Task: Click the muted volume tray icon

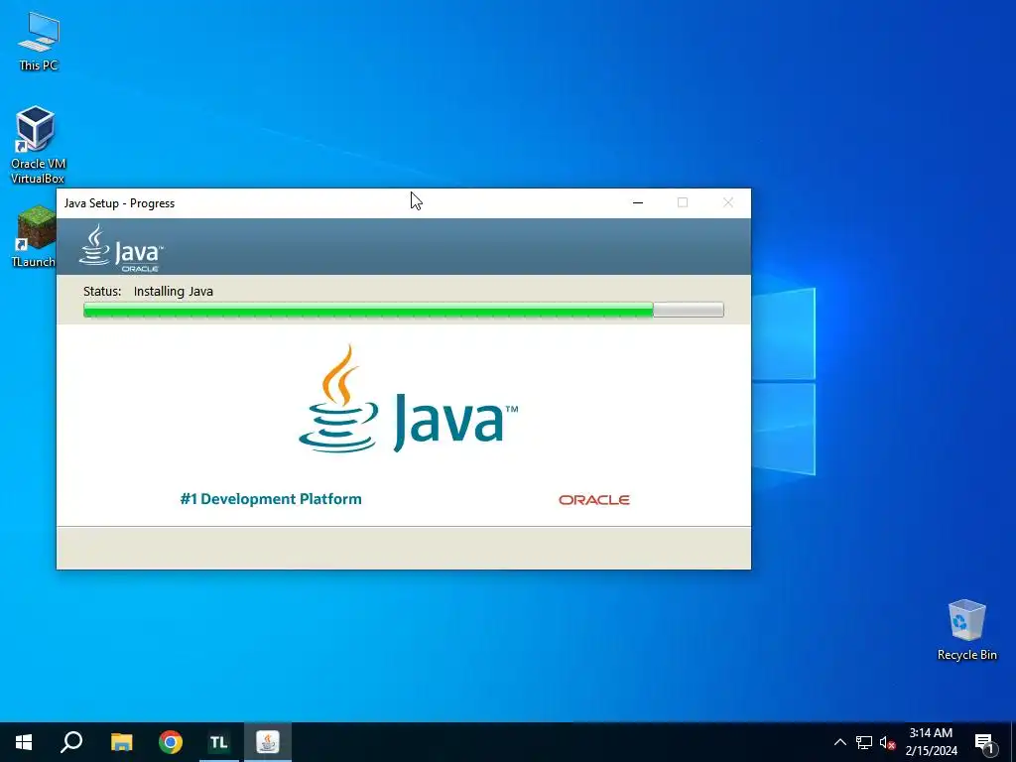Action: click(x=887, y=742)
